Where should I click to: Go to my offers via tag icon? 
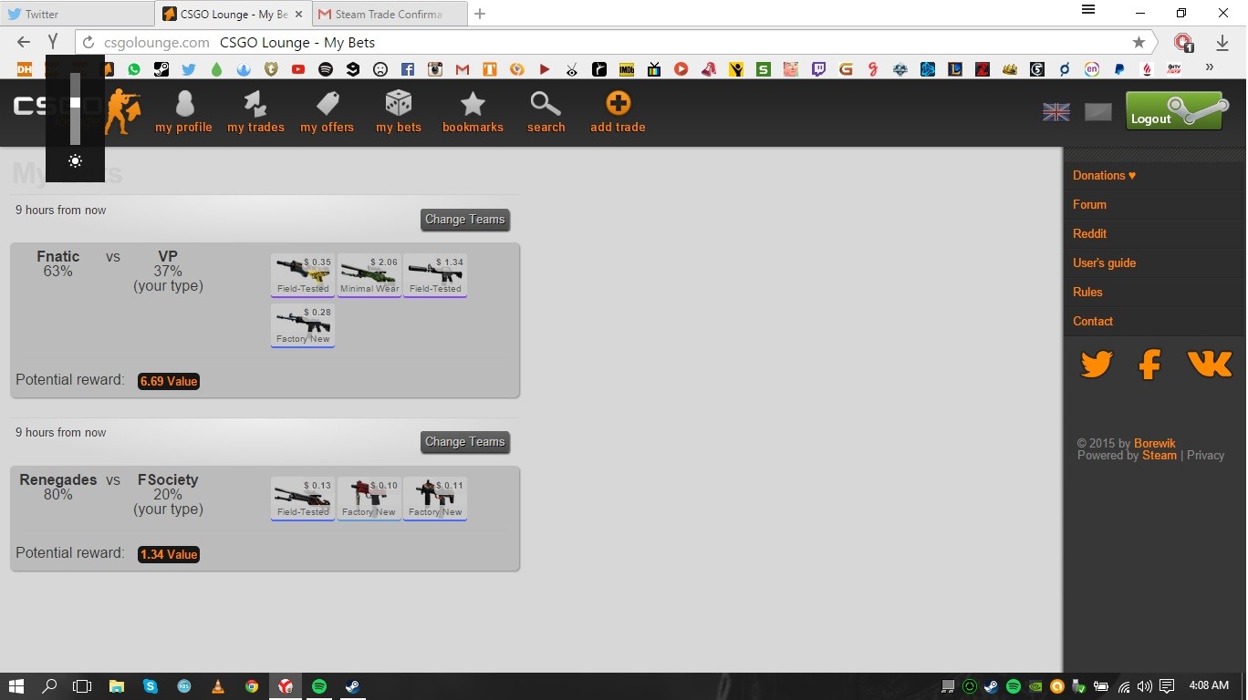click(x=327, y=112)
